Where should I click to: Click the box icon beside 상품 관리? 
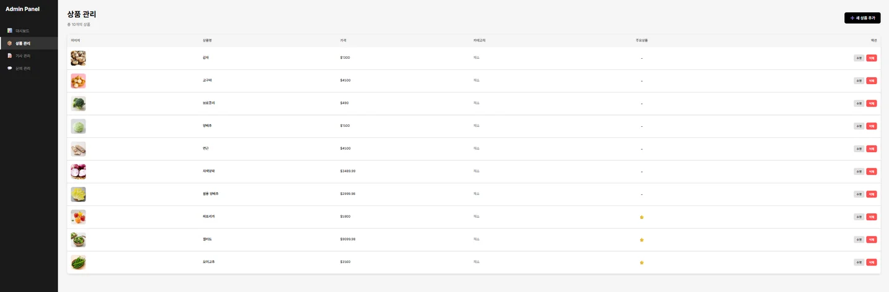tap(10, 43)
